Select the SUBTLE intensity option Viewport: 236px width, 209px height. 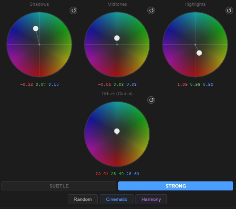(59, 186)
